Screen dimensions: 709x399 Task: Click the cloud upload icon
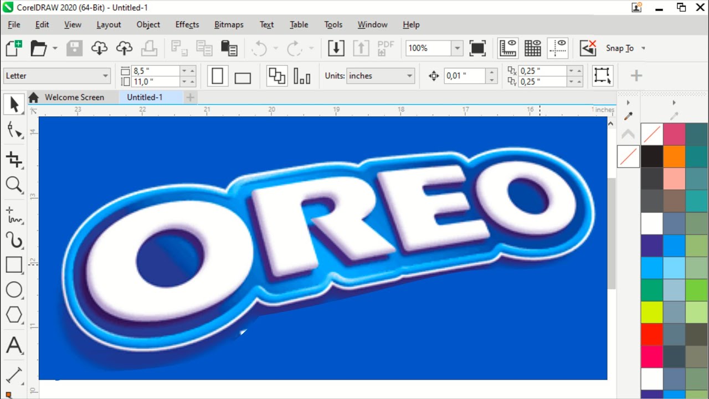124,48
